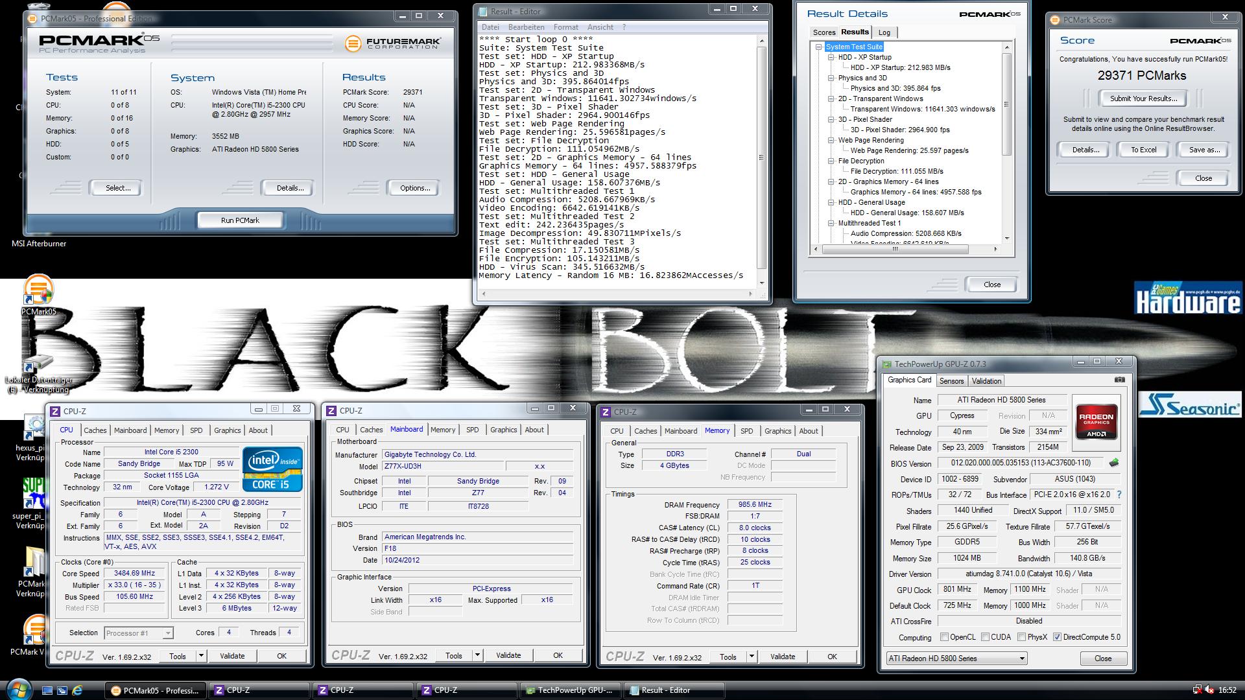Open the Windows Start orb
This screenshot has width=1245, height=700.
click(18, 690)
